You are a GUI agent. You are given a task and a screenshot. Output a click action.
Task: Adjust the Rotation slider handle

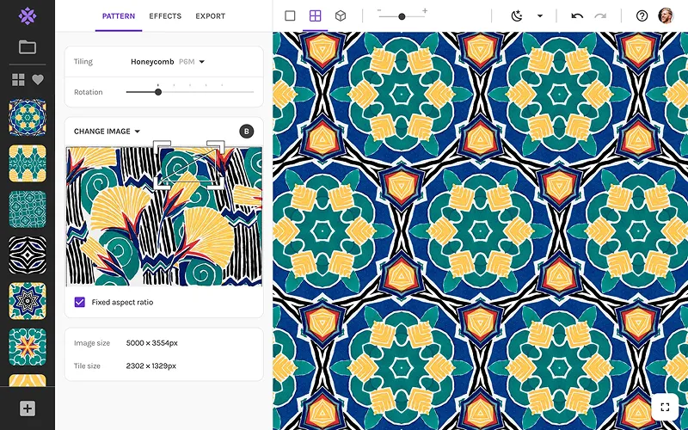158,92
